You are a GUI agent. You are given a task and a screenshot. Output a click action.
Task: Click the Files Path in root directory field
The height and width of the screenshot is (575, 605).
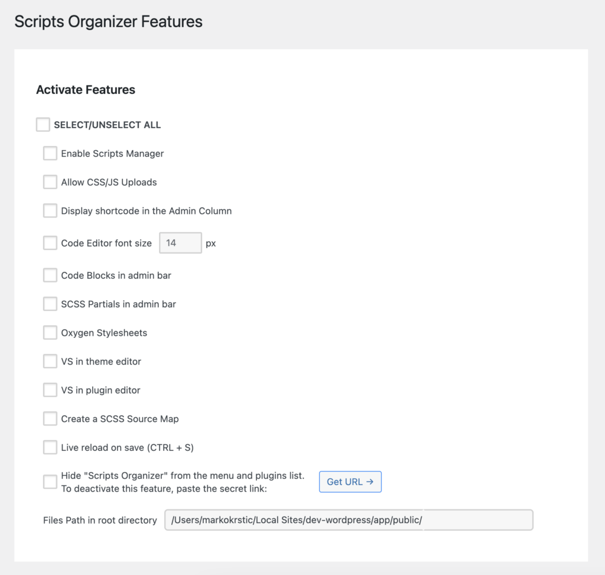(349, 520)
